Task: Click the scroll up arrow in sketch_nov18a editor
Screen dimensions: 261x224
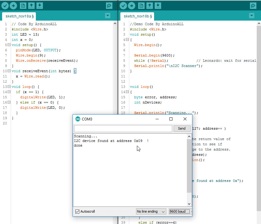Action: [x=115, y=24]
